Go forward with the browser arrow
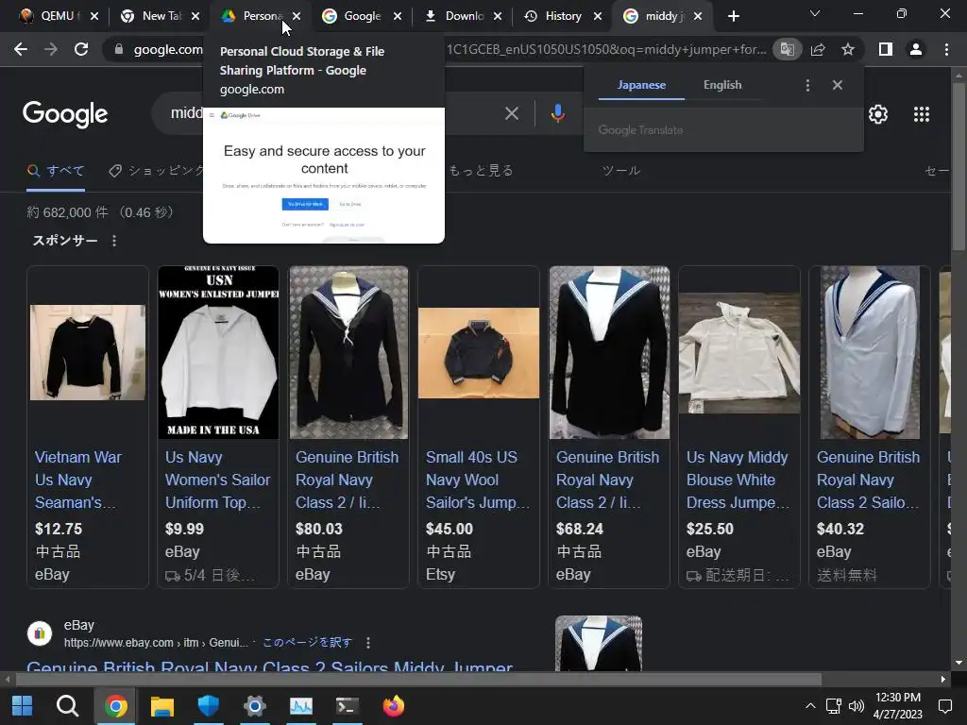Screen dimensions: 967x725 (x=51, y=49)
